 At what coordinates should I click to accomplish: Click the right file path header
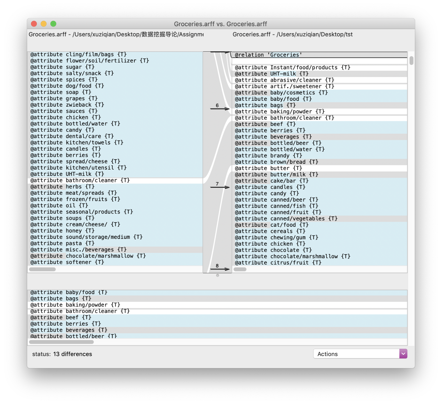[x=293, y=35]
